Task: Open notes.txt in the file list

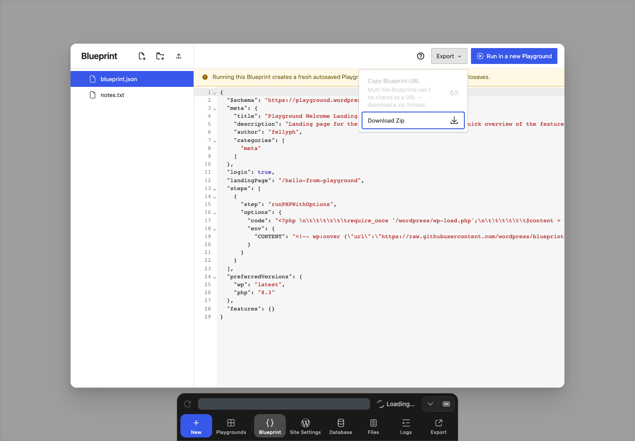Action: 132,95
